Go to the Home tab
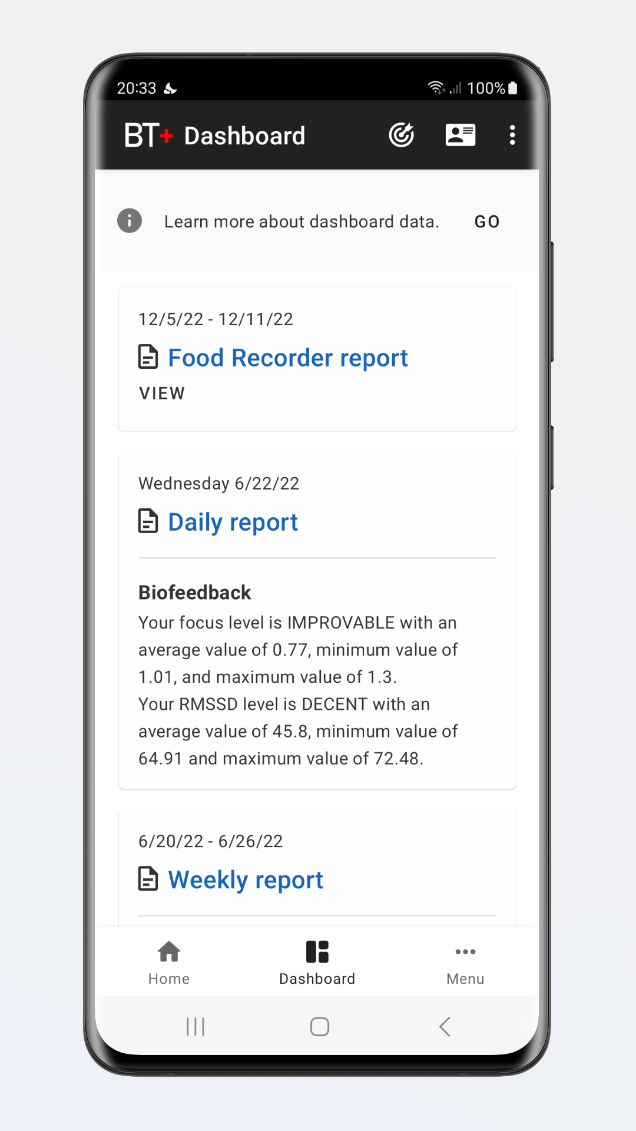Viewport: 636px width, 1131px height. tap(169, 963)
